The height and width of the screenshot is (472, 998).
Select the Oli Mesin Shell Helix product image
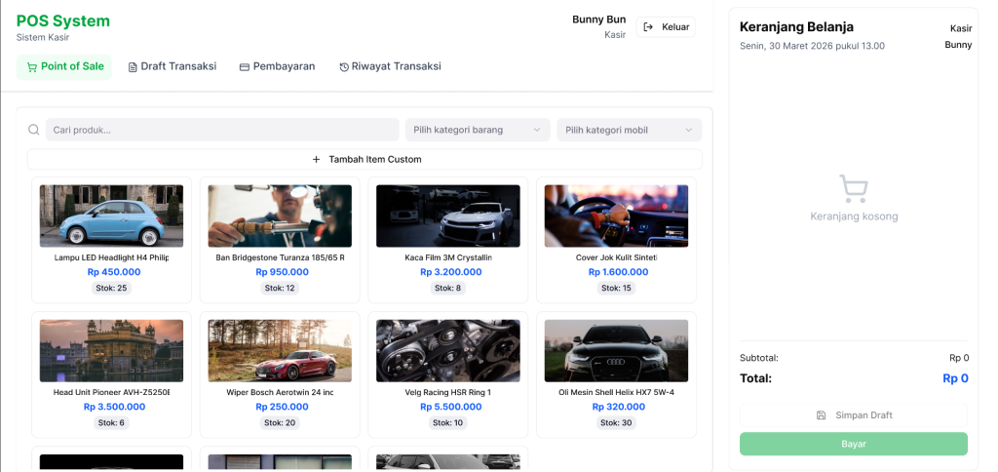pos(616,350)
